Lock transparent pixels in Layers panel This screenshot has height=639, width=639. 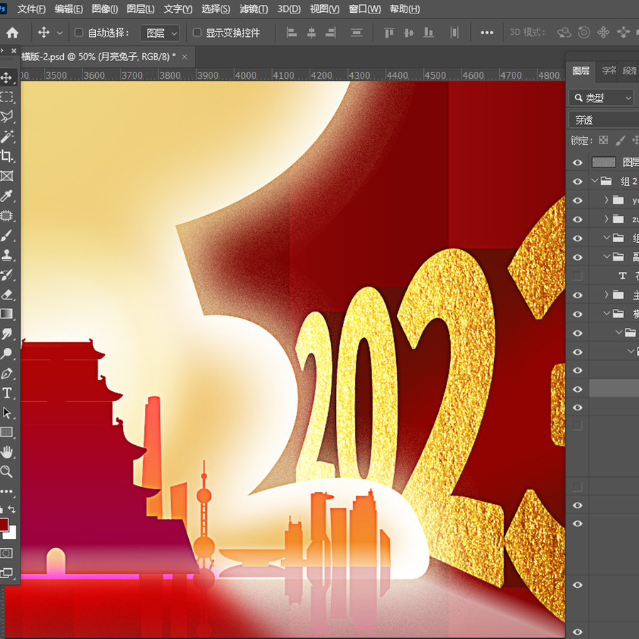tap(603, 141)
